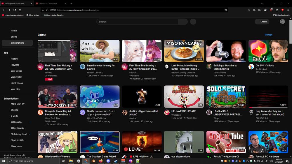Image resolution: width=292 pixels, height=164 pixels.
Task: Expand subscriptions list with Show more
Action: (x=16, y=146)
